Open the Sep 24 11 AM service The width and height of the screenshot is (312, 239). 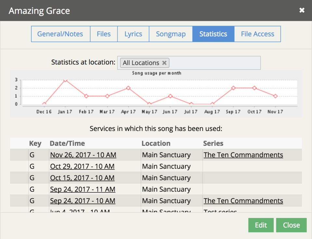coord(83,189)
